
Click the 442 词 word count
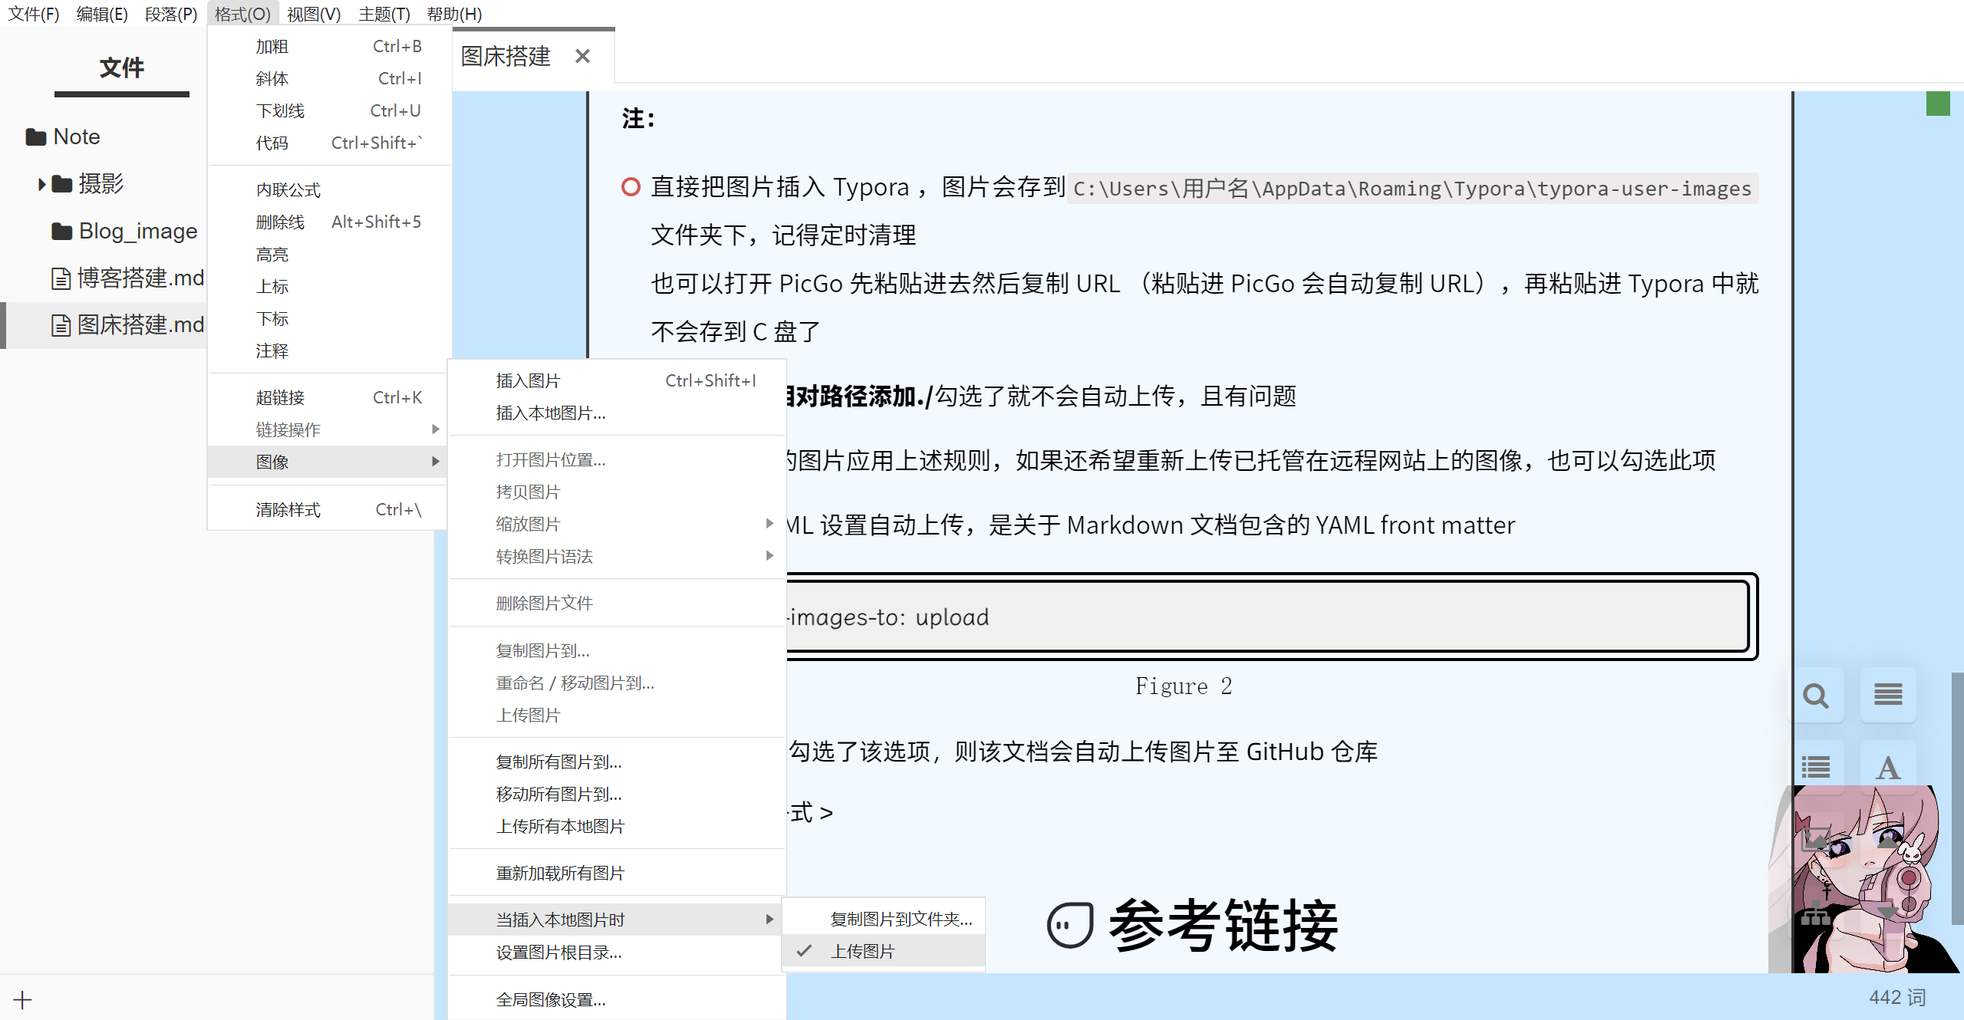click(1896, 997)
